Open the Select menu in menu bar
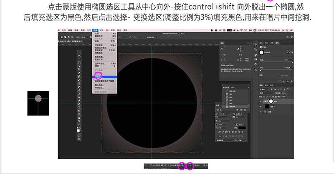Image resolution: width=334 pixels, height=174 pixels. tap(95, 30)
